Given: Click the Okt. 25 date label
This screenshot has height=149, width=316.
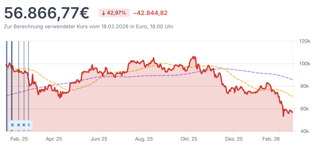Looking at the screenshot, I should pos(189,139).
